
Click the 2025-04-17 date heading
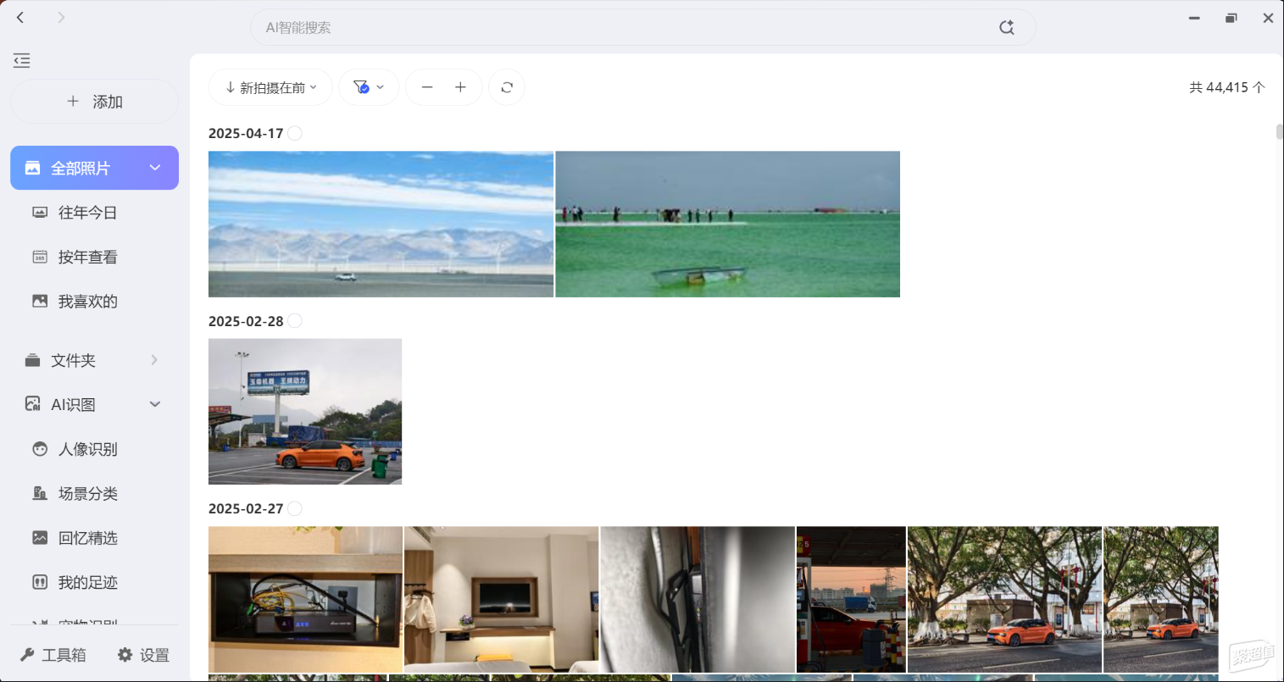[246, 133]
